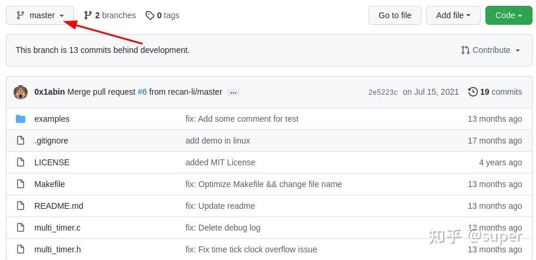536x260 pixels.
Task: Click the .gitignore file icon
Action: [x=21, y=141]
